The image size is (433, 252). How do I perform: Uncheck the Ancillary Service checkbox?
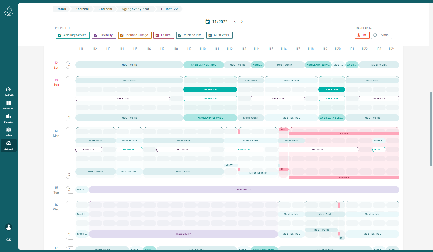pos(60,35)
